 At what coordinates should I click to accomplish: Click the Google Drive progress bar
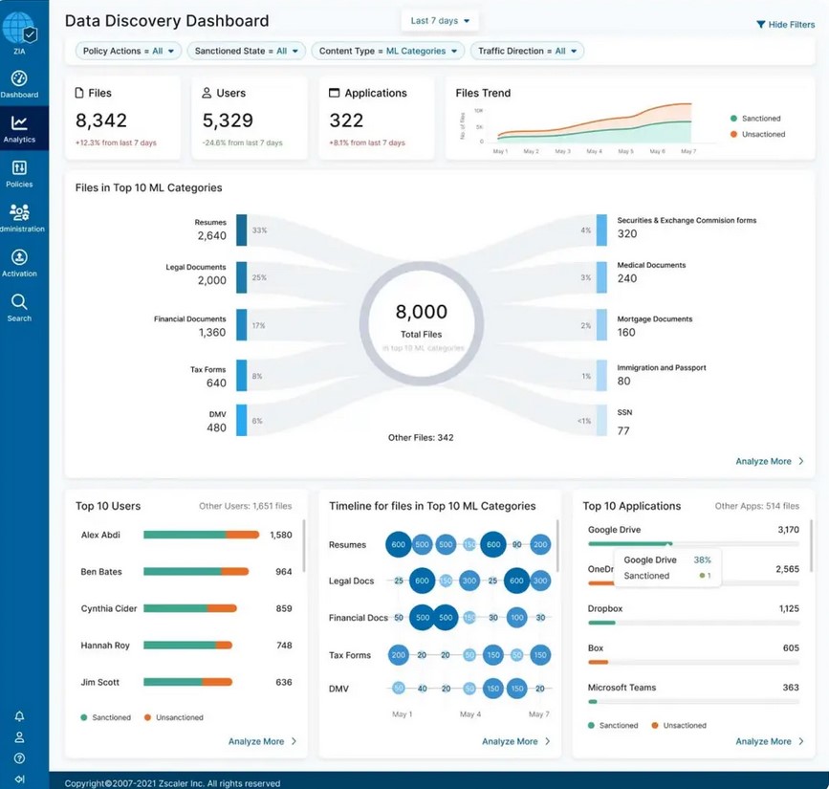coord(693,543)
